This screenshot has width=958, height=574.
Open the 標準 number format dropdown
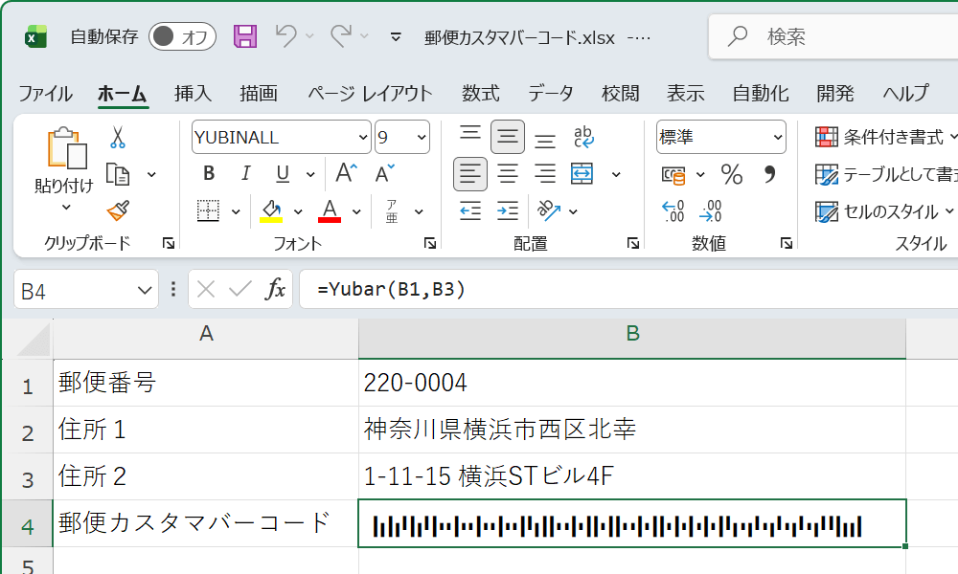778,137
